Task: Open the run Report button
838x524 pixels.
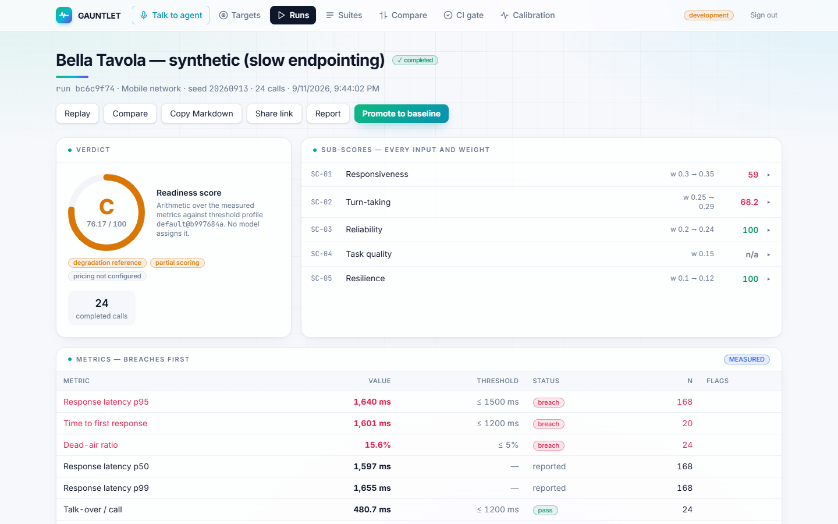Action: (x=328, y=114)
